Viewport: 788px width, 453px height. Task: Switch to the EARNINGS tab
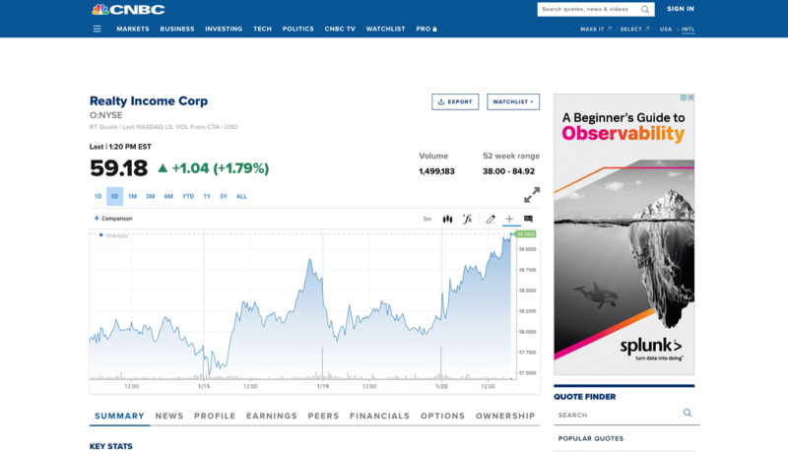[272, 416]
